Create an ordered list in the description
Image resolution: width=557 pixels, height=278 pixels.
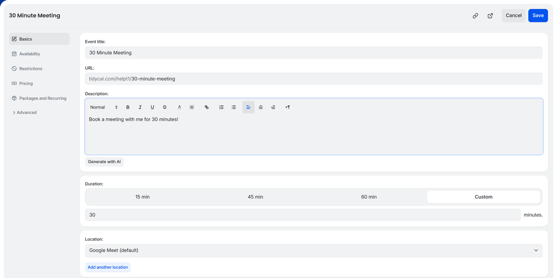click(221, 107)
